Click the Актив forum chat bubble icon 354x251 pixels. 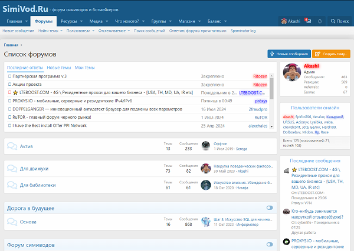pyautogui.click(x=11, y=146)
